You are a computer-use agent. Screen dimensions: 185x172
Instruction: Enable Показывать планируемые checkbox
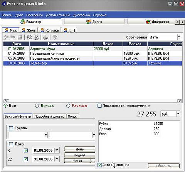tap(99, 106)
